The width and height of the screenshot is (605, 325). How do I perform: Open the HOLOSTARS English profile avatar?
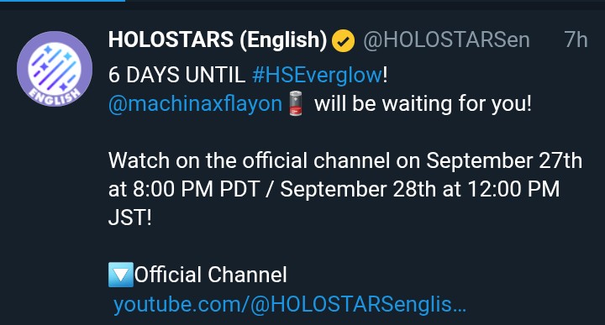pos(55,69)
